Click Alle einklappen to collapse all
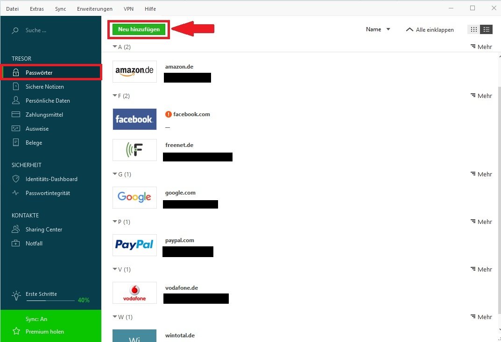 [430, 30]
